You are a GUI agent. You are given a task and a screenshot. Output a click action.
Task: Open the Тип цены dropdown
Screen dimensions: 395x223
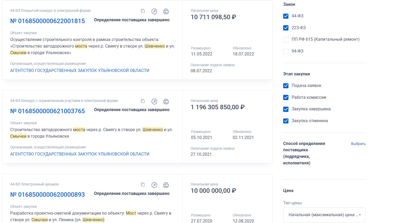tap(324, 215)
